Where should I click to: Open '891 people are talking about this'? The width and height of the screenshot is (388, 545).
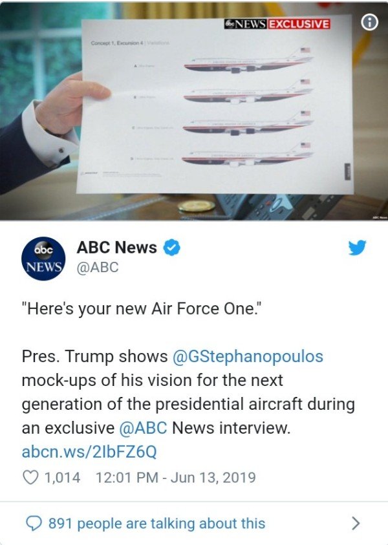[x=156, y=524]
